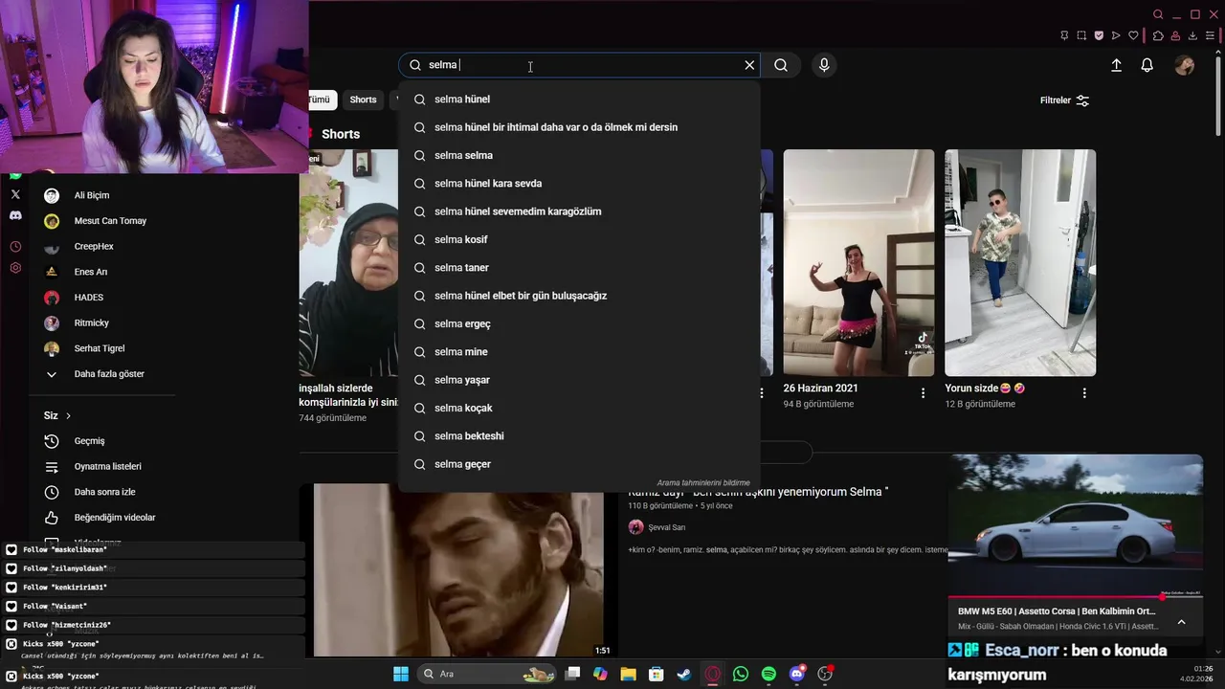Open X (Twitter) in the browser sidebar
1225x689 pixels.
pyautogui.click(x=15, y=194)
